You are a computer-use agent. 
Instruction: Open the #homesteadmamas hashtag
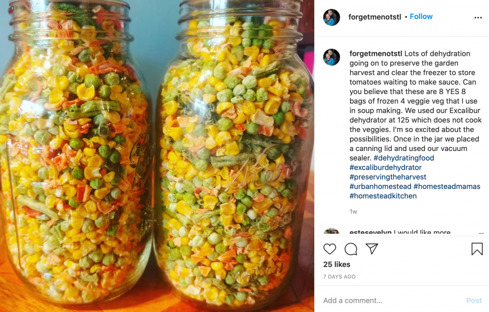[447, 186]
